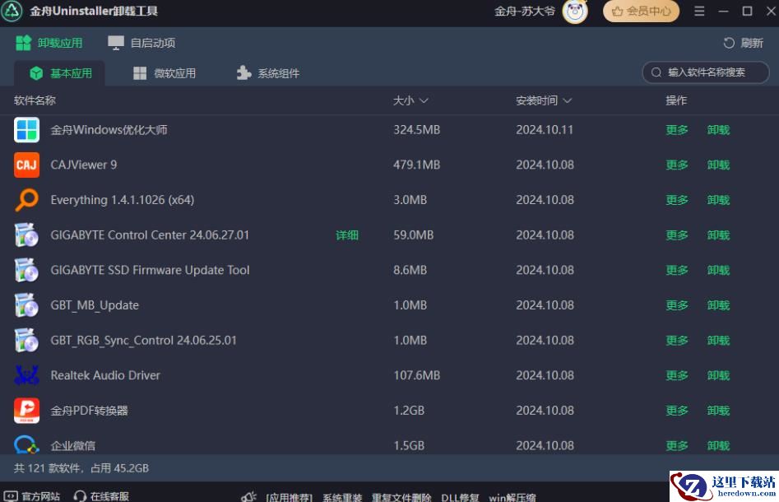
Task: Click the 金舟Windows优化大师 app icon
Action: (26, 130)
